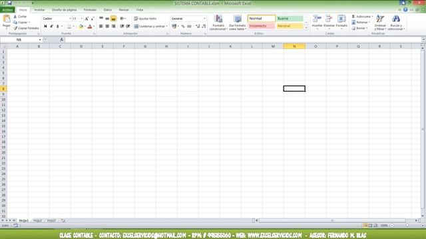Open Ordenar y filtrar menu
Viewport: 426px width, 239px height.
pos(380,23)
